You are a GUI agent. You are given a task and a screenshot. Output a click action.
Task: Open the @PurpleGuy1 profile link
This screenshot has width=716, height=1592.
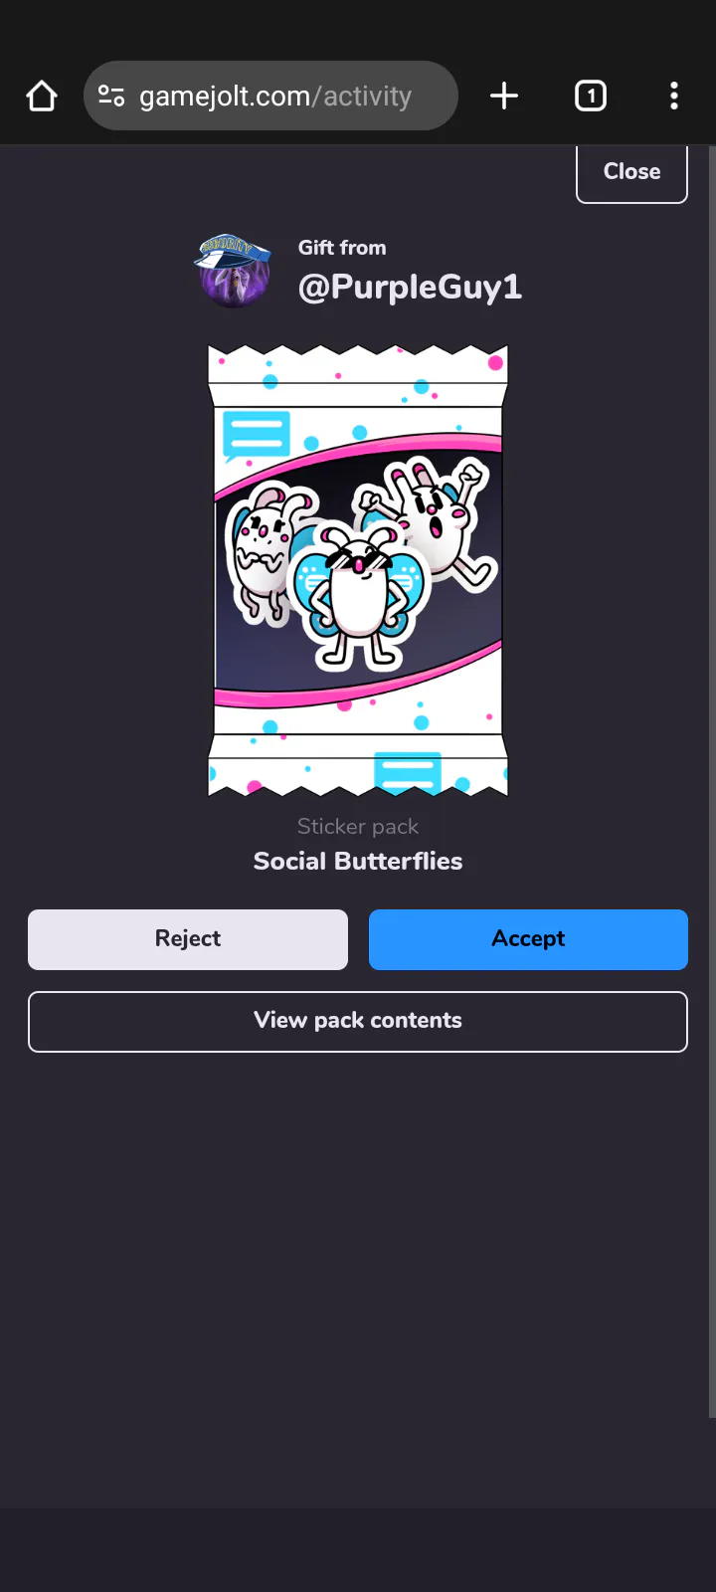410,287
